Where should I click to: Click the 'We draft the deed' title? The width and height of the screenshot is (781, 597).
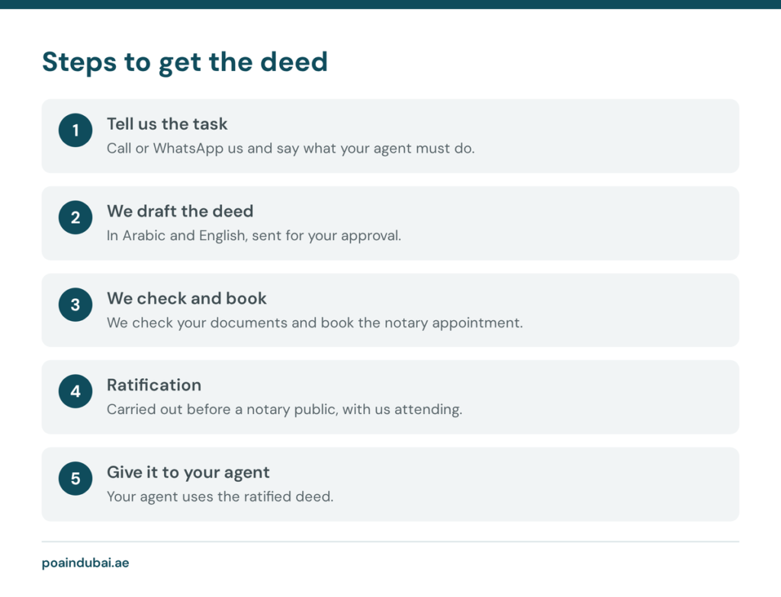[x=180, y=211]
